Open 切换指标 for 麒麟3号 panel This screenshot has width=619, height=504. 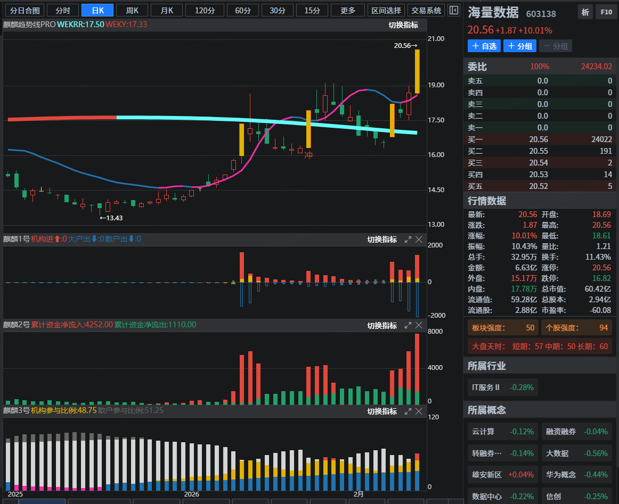coord(382,411)
